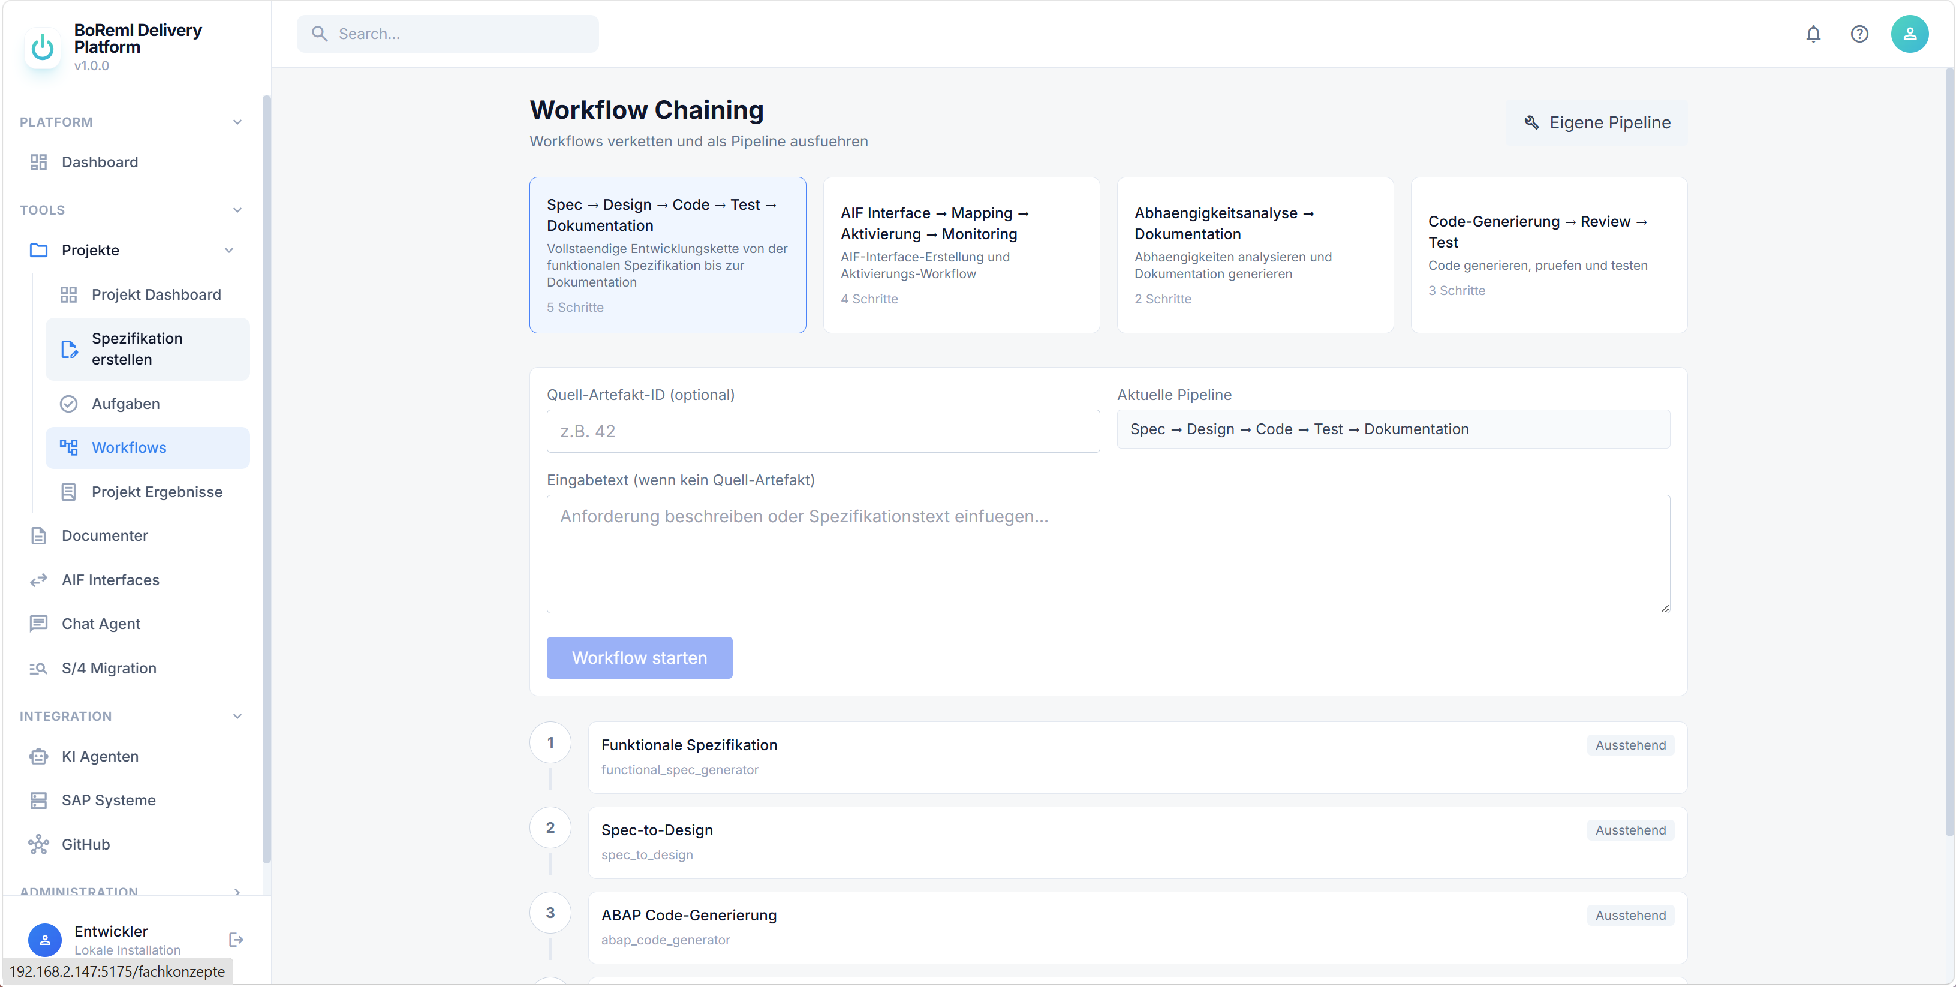
Task: Go to Spezifikation erstellen
Action: [148, 349]
